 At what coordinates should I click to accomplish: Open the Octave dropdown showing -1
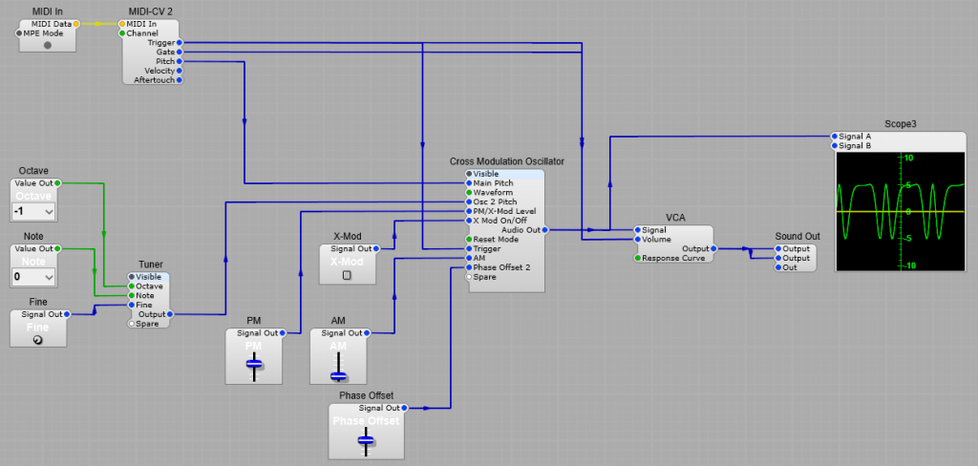point(33,211)
